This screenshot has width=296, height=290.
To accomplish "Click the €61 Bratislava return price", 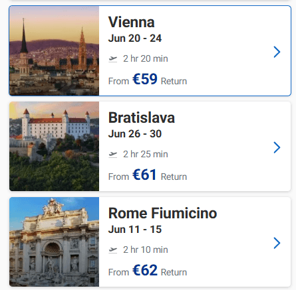I will click(144, 175).
